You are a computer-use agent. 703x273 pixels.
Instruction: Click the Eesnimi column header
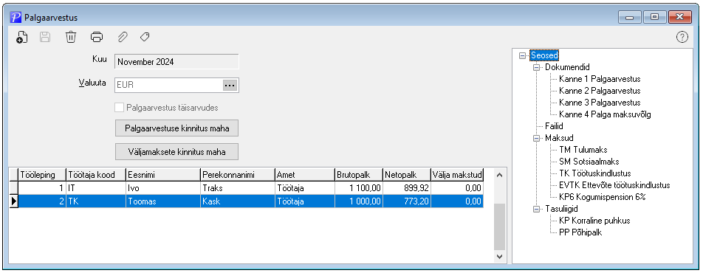163,174
